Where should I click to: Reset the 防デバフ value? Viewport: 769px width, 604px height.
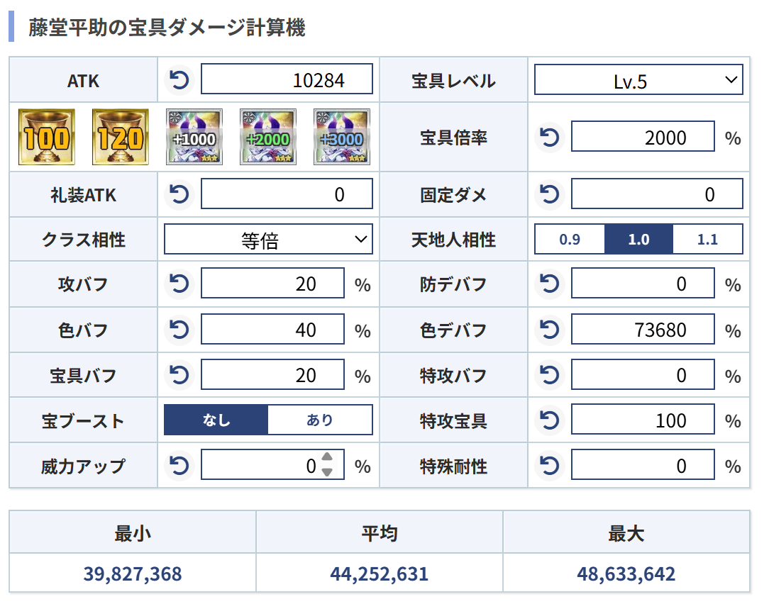click(x=549, y=284)
